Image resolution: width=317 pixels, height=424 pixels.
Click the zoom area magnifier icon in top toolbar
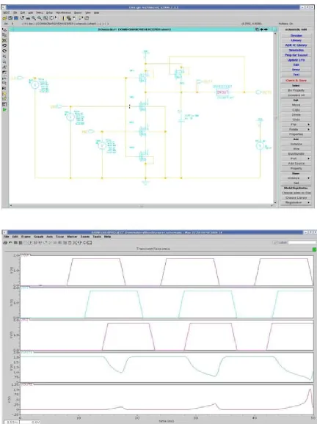tap(45, 18)
